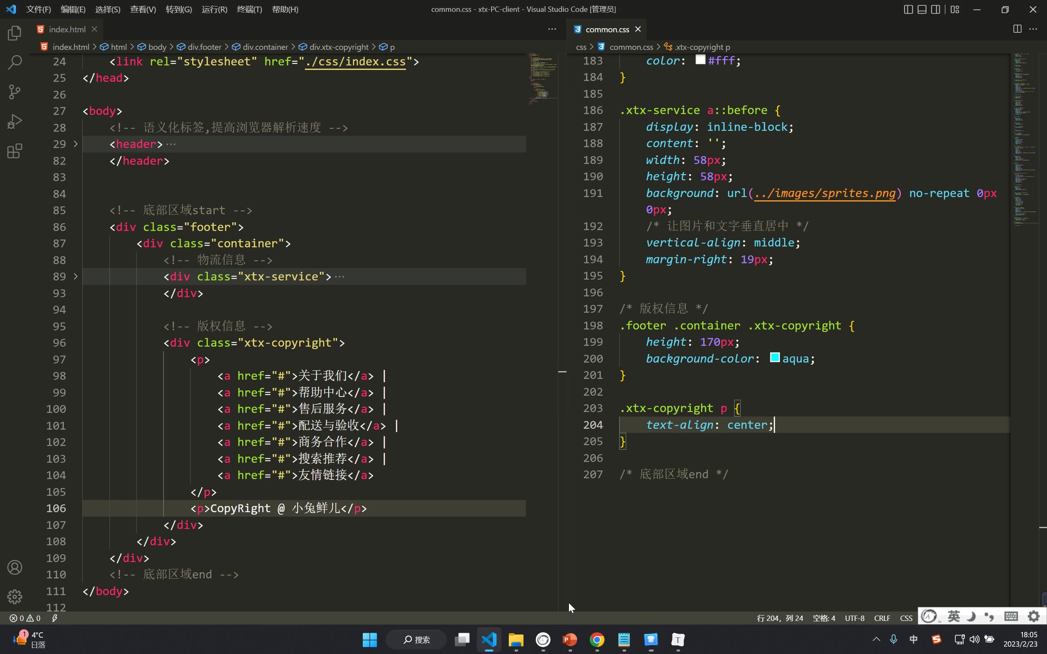Screen dimensions: 1047x654
Task: Open the volume tray icon
Action: (974, 639)
